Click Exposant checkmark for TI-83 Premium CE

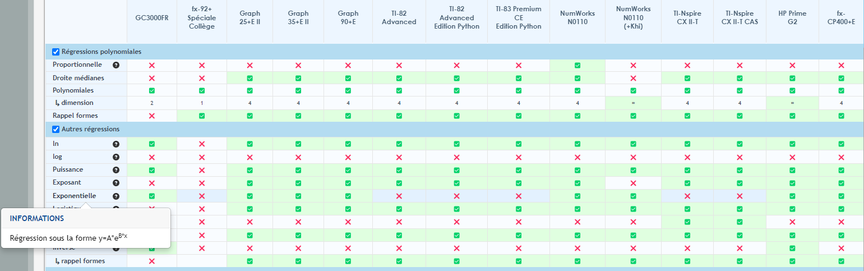519,183
